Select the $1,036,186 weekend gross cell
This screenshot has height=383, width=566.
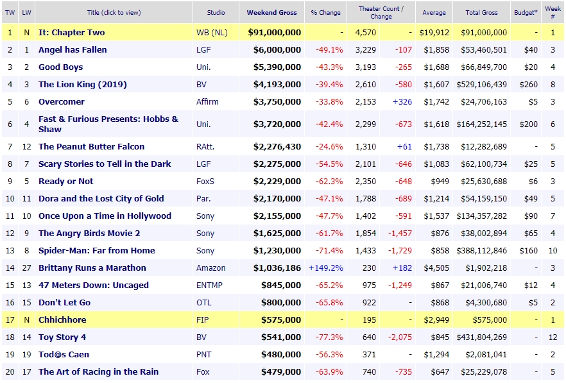pyautogui.click(x=277, y=268)
